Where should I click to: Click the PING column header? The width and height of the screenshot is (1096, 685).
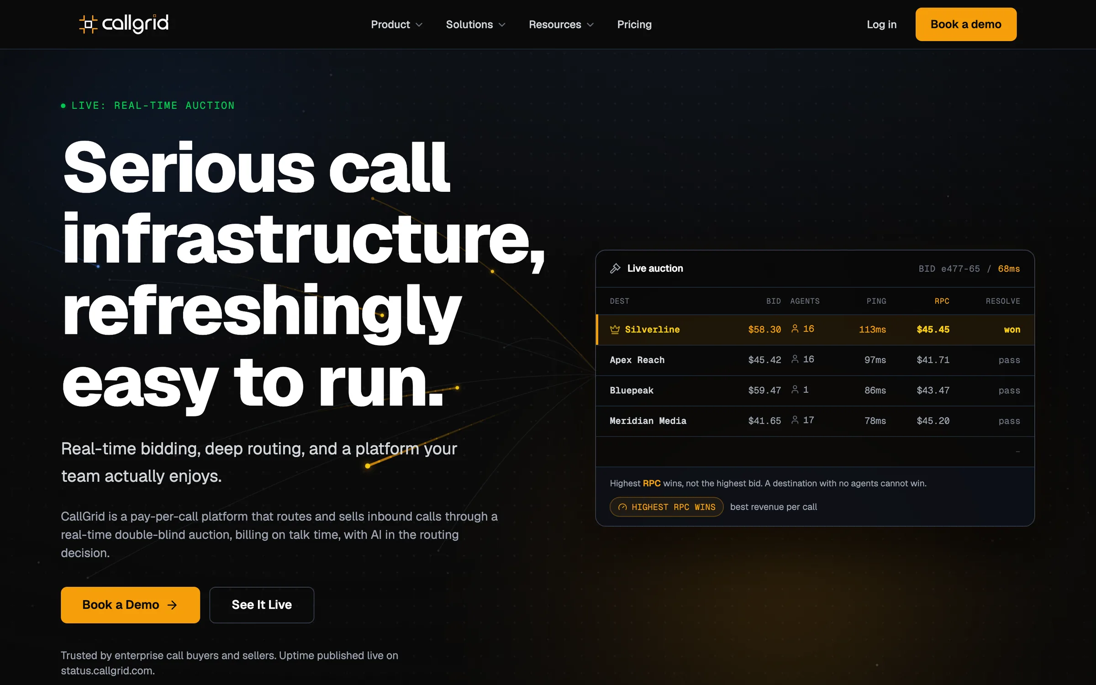876,301
